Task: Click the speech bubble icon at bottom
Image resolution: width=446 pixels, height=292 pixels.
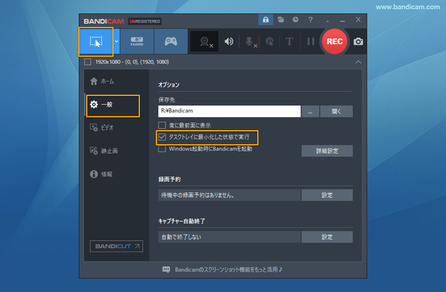Action: [166, 269]
